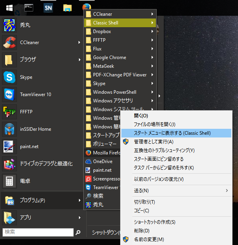Click the TeamViewer icon in programs list
Screen dimensions: 238x245
88,187
